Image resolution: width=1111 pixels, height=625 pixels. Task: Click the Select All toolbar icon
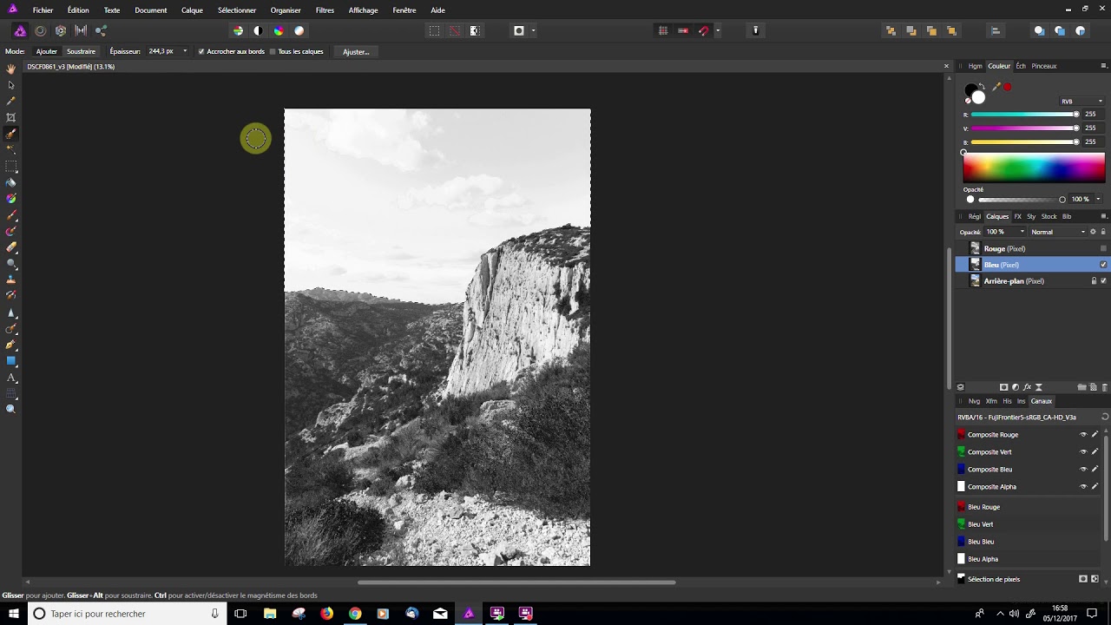(x=434, y=30)
